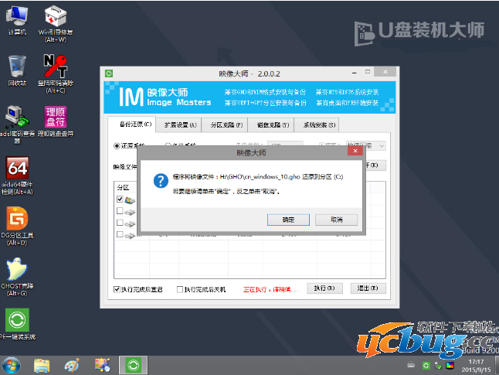The height and width of the screenshot is (375, 499).
Task: Click the second partition drive icon
Action: (130, 212)
